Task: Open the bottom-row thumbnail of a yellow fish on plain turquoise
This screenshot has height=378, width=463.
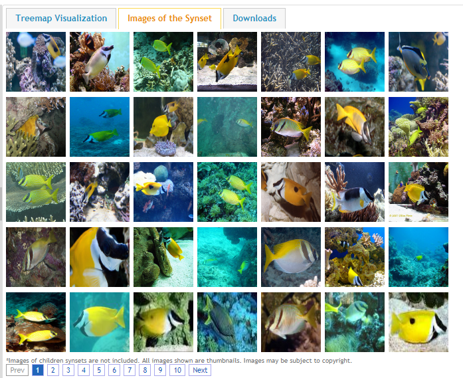Action: point(100,322)
